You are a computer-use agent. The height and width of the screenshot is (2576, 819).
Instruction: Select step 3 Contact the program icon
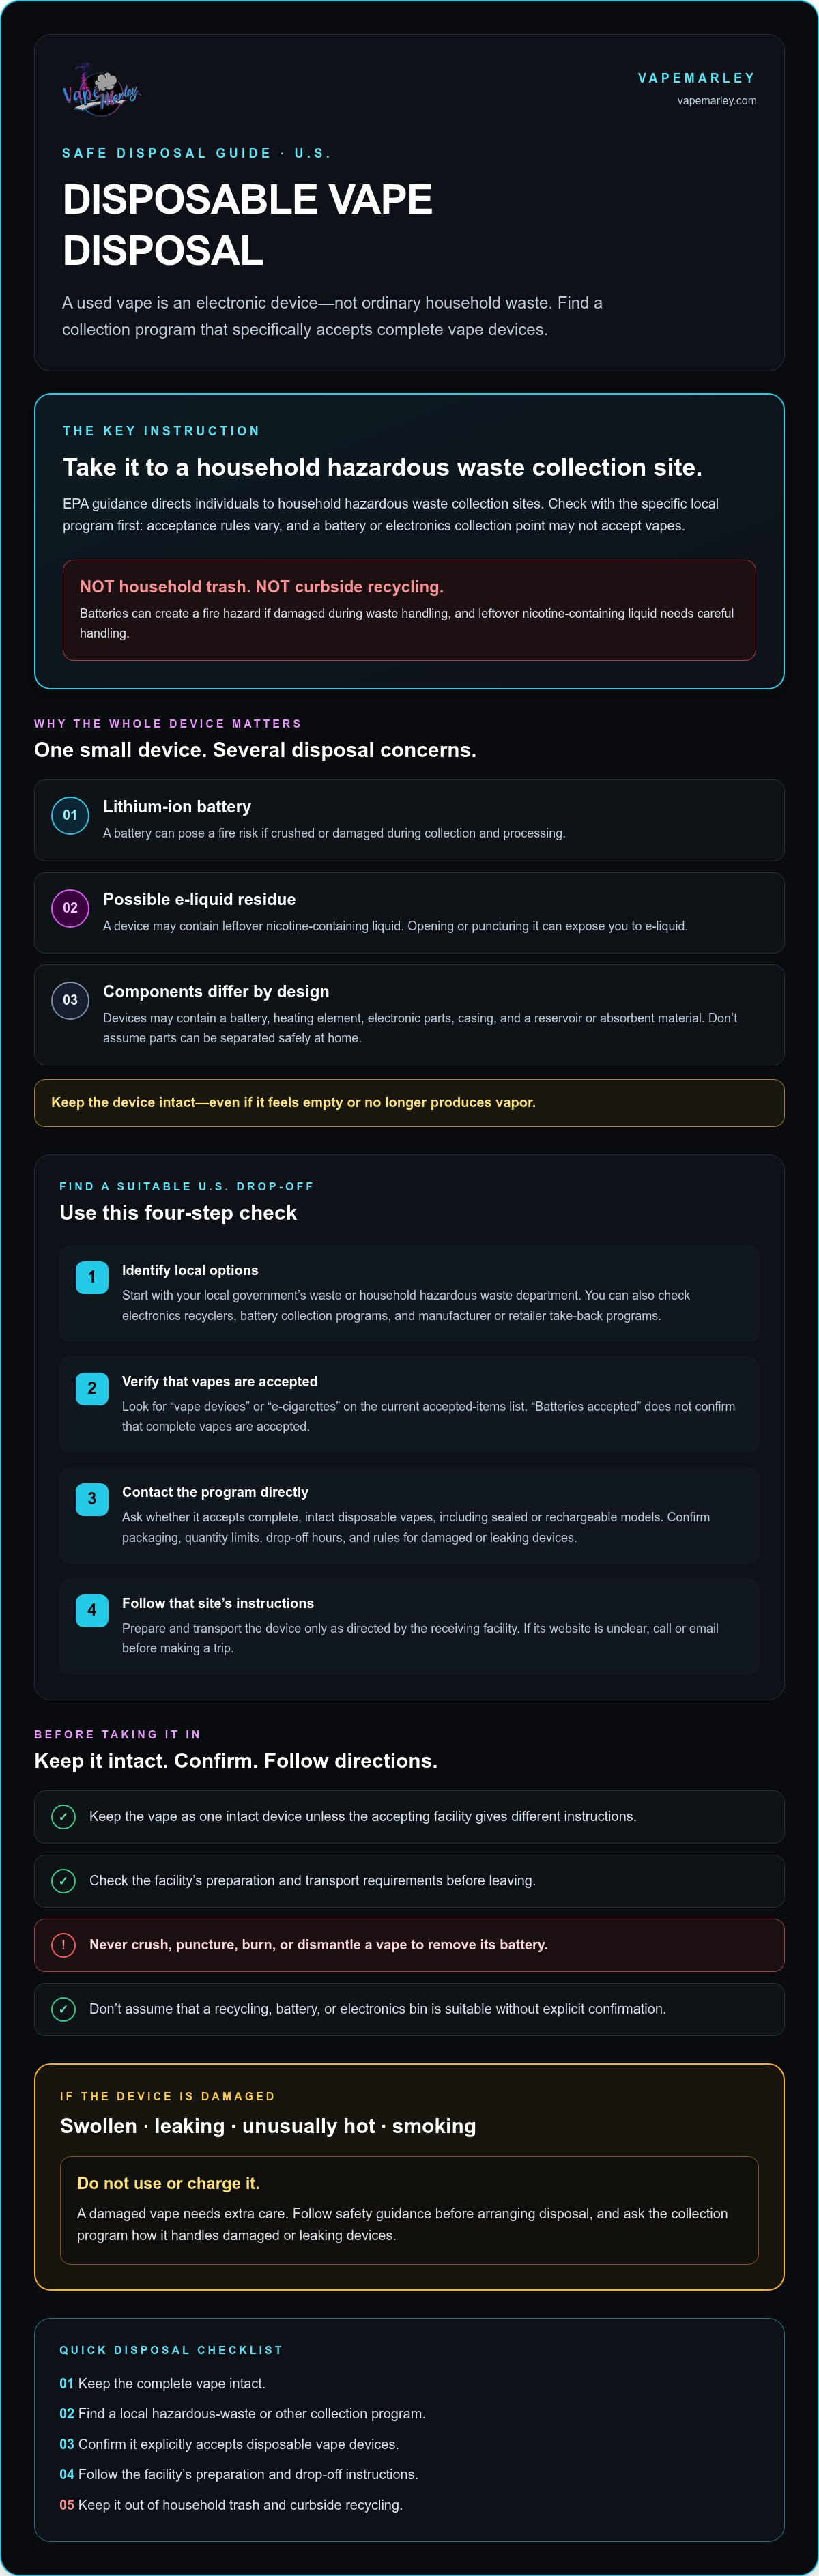pyautogui.click(x=92, y=1499)
